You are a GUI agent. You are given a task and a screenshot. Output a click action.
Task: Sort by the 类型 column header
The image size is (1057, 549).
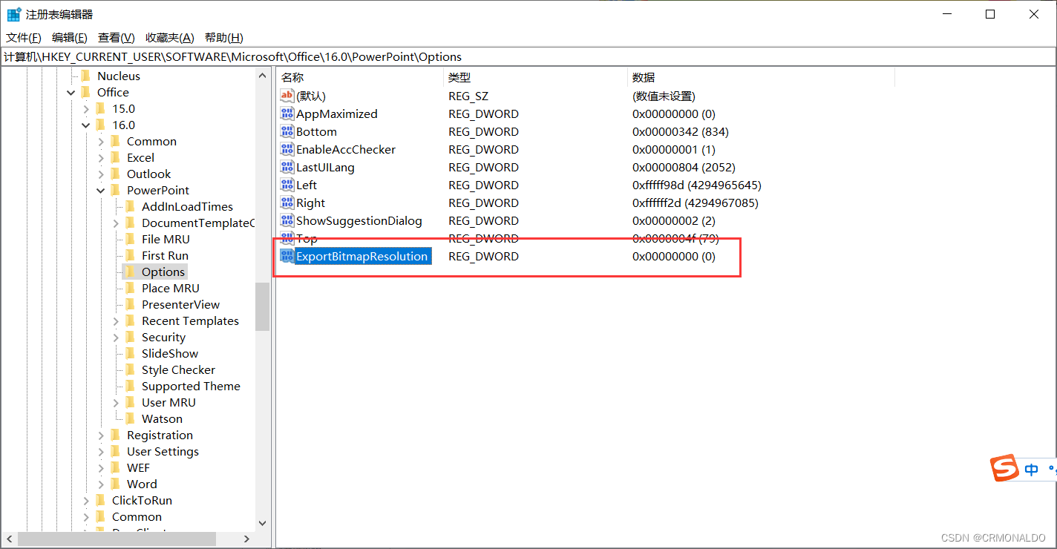click(x=535, y=77)
